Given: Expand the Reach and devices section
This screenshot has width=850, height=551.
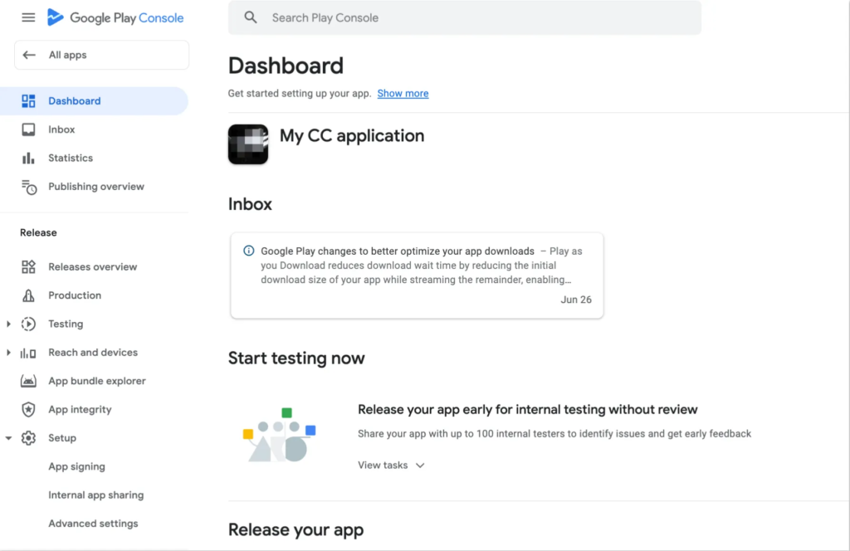Looking at the screenshot, I should [x=9, y=353].
